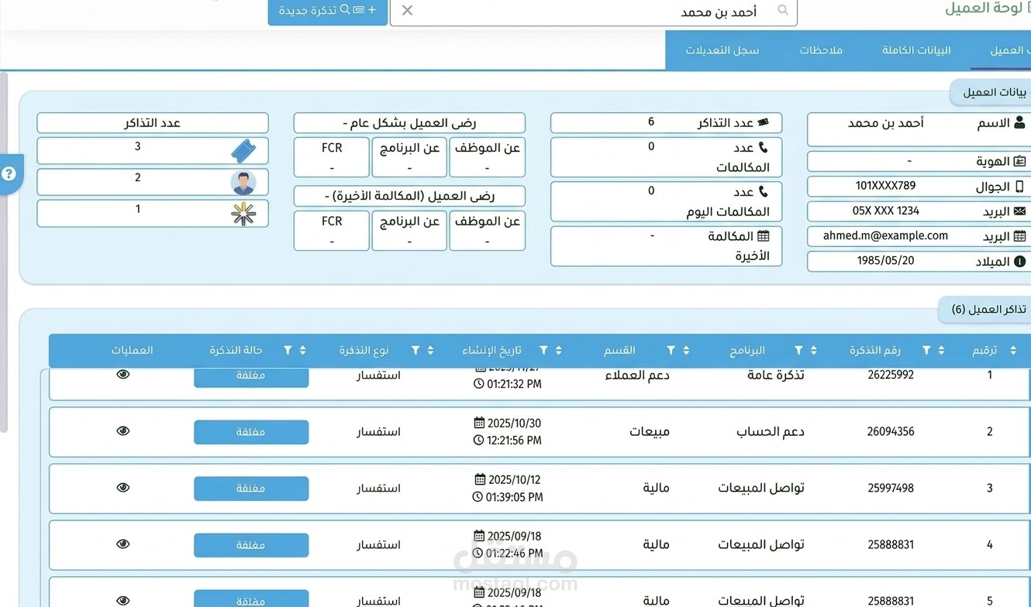Click مغلقة status button for ticket 26094356
The width and height of the screenshot is (1031, 607).
coord(251,432)
